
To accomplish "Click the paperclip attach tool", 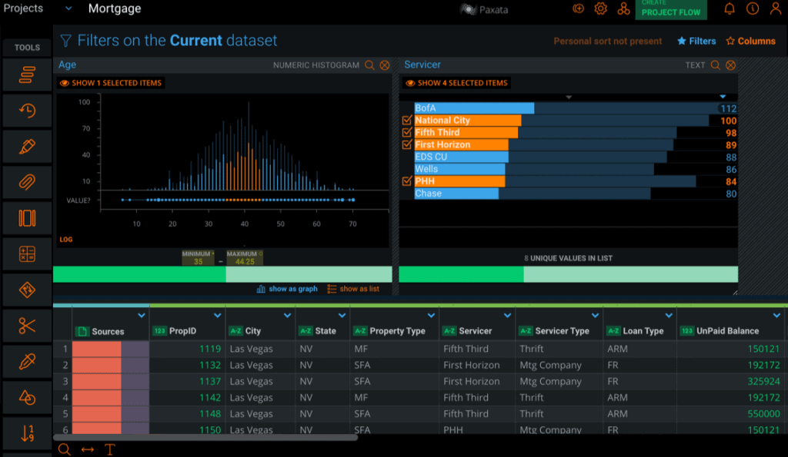I will point(27,182).
